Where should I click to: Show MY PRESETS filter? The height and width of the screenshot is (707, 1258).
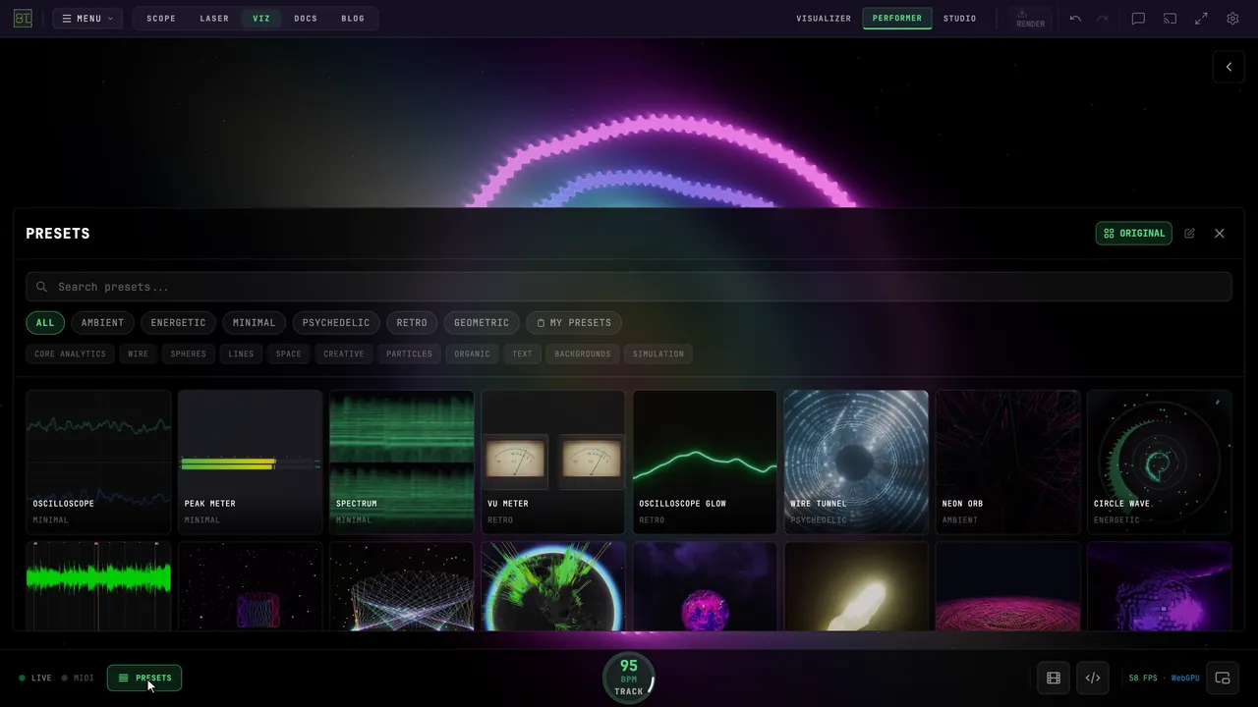pos(574,323)
